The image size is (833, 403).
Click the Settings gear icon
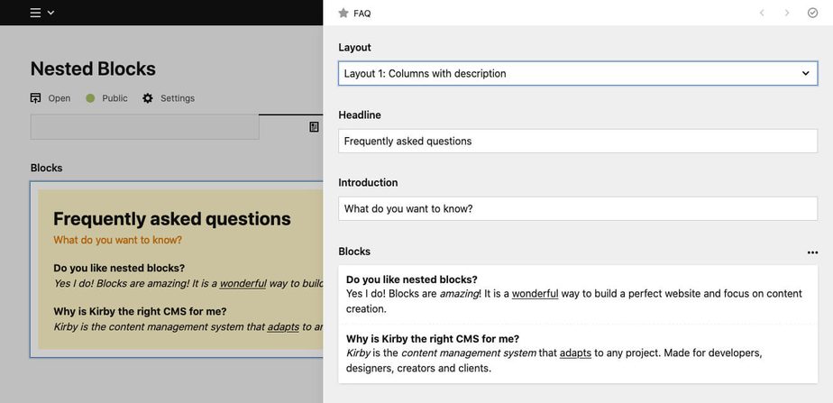pyautogui.click(x=148, y=98)
